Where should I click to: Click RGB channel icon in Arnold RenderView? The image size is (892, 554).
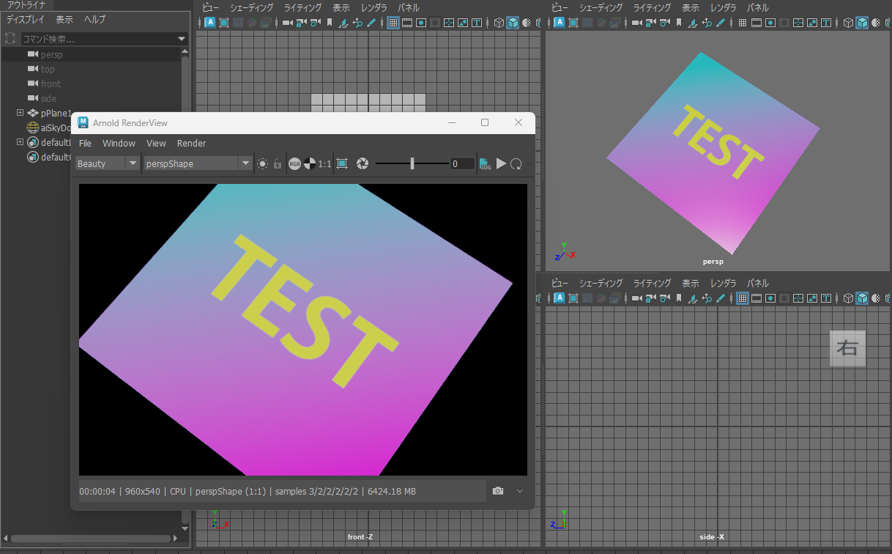coord(294,163)
